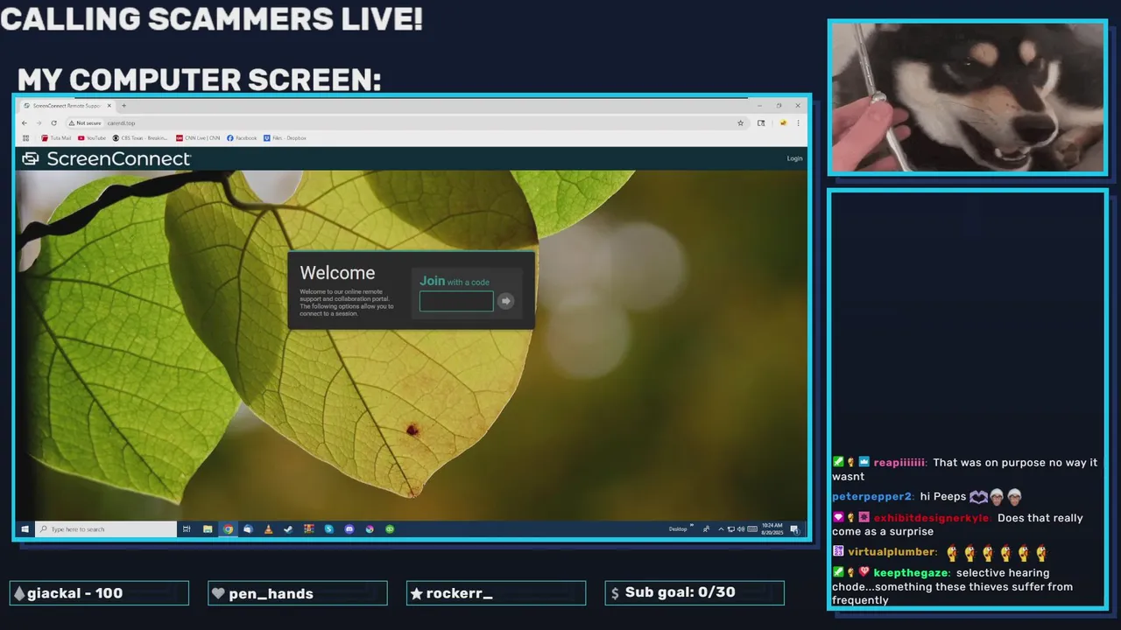Open the green circular taskbar app icon
Viewport: 1121px width, 630px height.
click(x=390, y=529)
